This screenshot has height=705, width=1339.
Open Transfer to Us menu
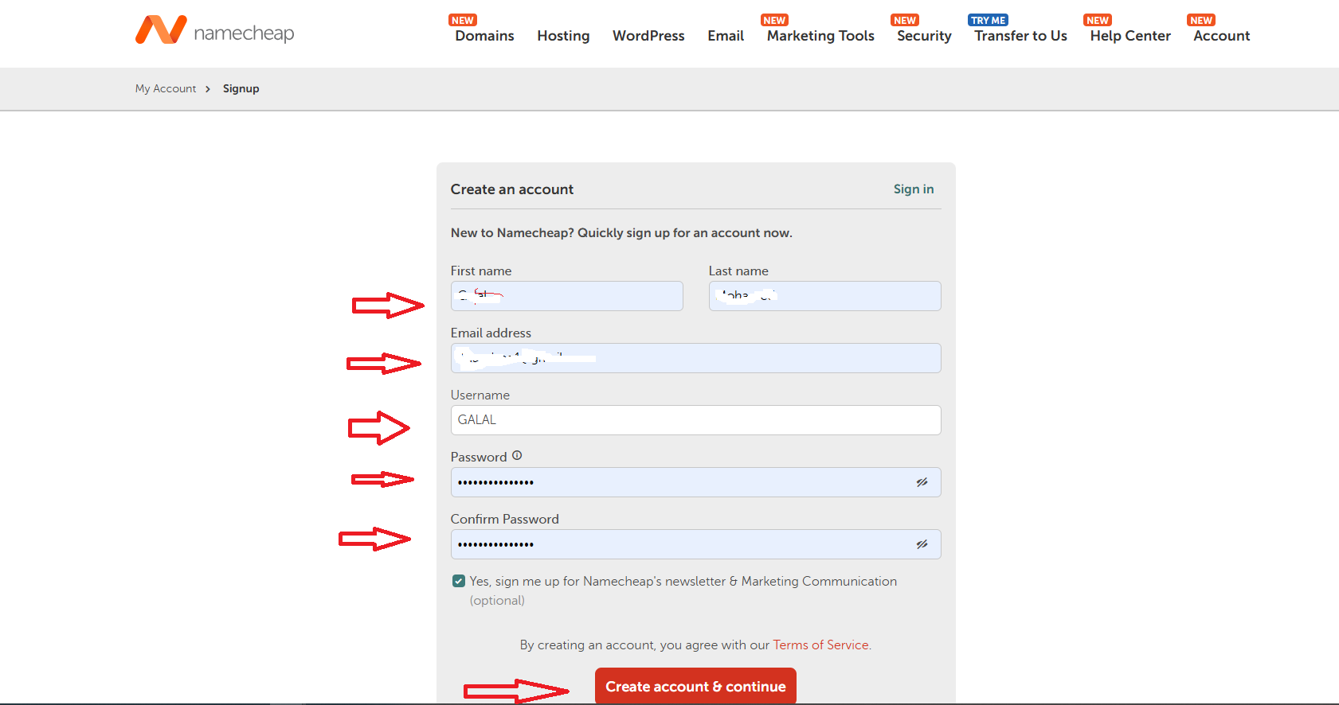(1020, 36)
